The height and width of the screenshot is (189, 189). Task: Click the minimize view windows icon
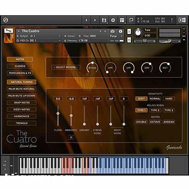pos(131,20)
